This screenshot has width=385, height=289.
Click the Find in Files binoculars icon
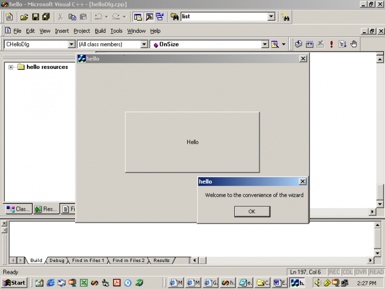click(175, 17)
